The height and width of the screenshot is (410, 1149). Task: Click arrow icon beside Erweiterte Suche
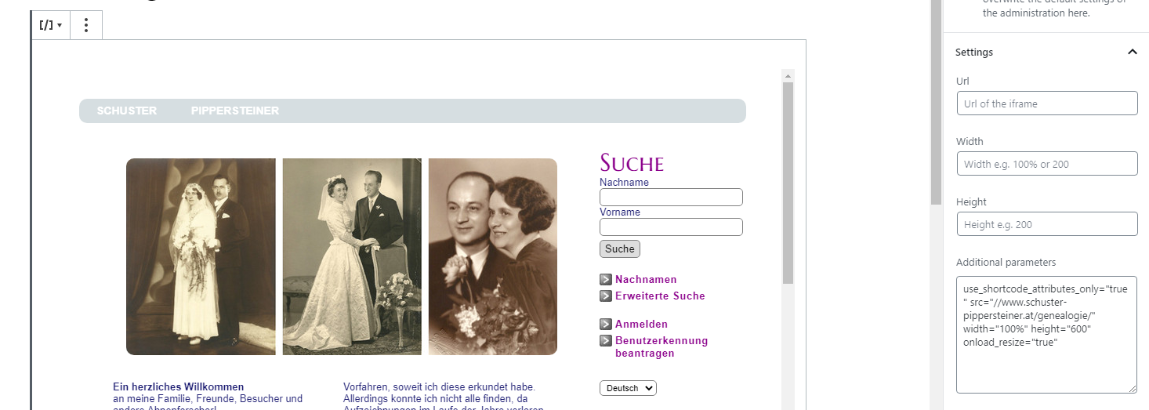(x=606, y=296)
